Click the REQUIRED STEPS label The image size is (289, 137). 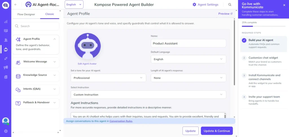[251, 33]
